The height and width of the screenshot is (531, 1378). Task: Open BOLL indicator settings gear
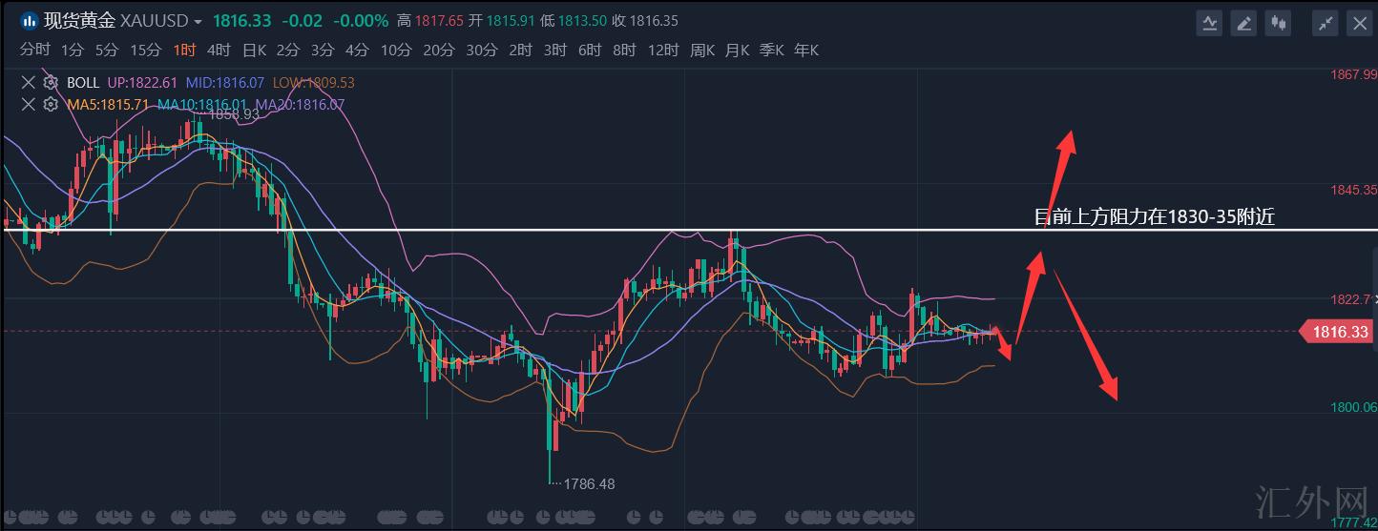click(52, 83)
